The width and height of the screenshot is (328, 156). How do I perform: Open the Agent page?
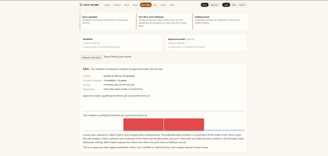135,5
